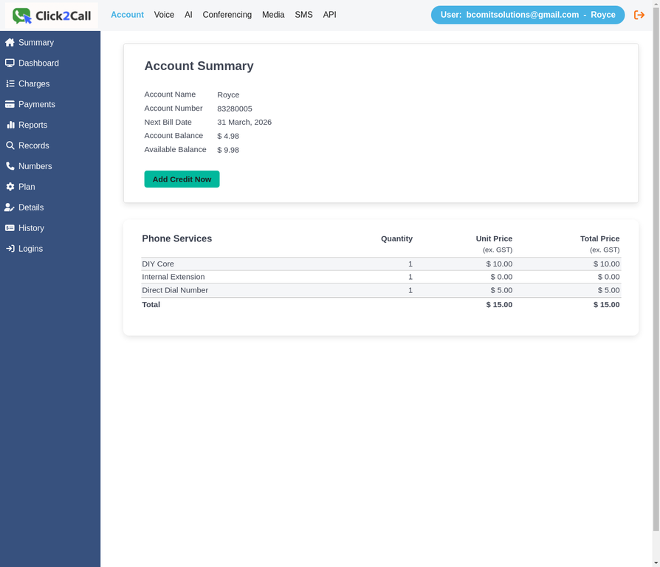Click the Charges list icon
The width and height of the screenshot is (660, 567).
[10, 83]
